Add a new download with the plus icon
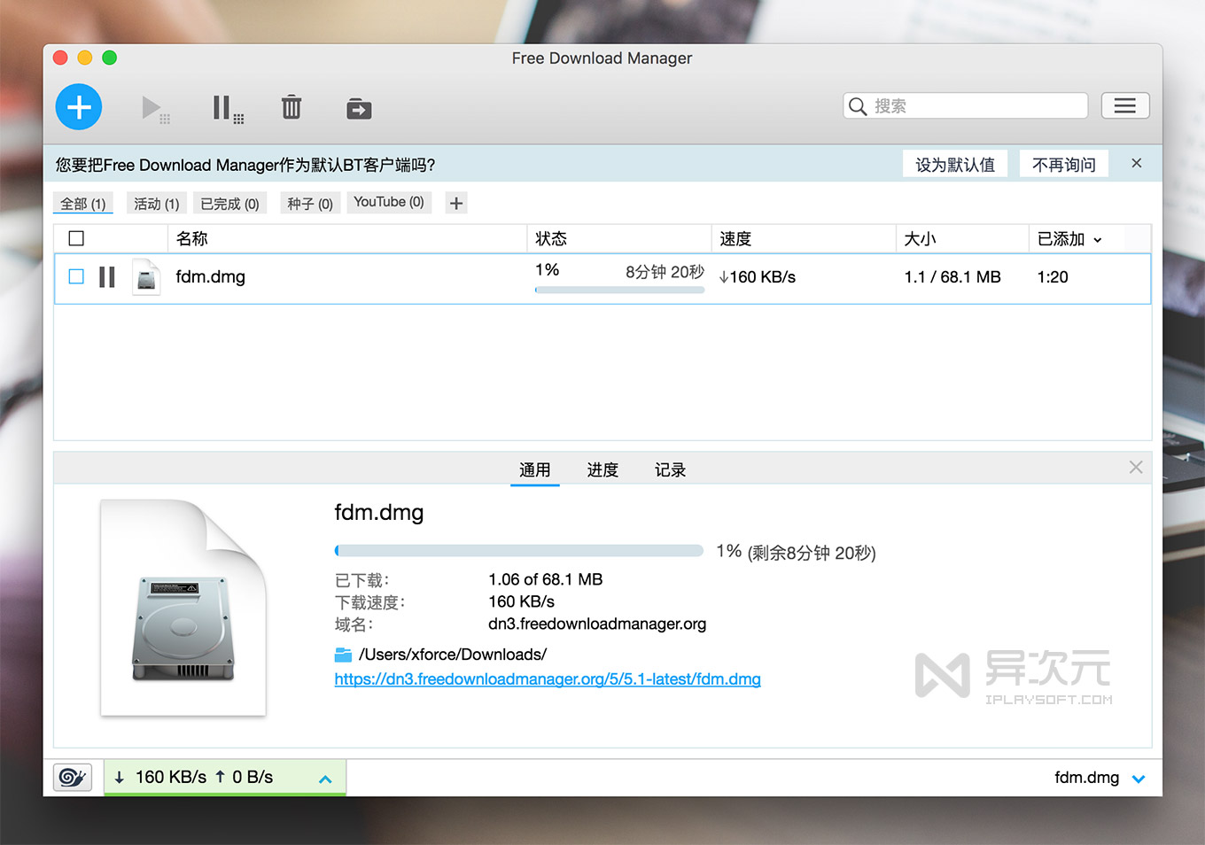This screenshot has width=1205, height=845. (x=78, y=106)
